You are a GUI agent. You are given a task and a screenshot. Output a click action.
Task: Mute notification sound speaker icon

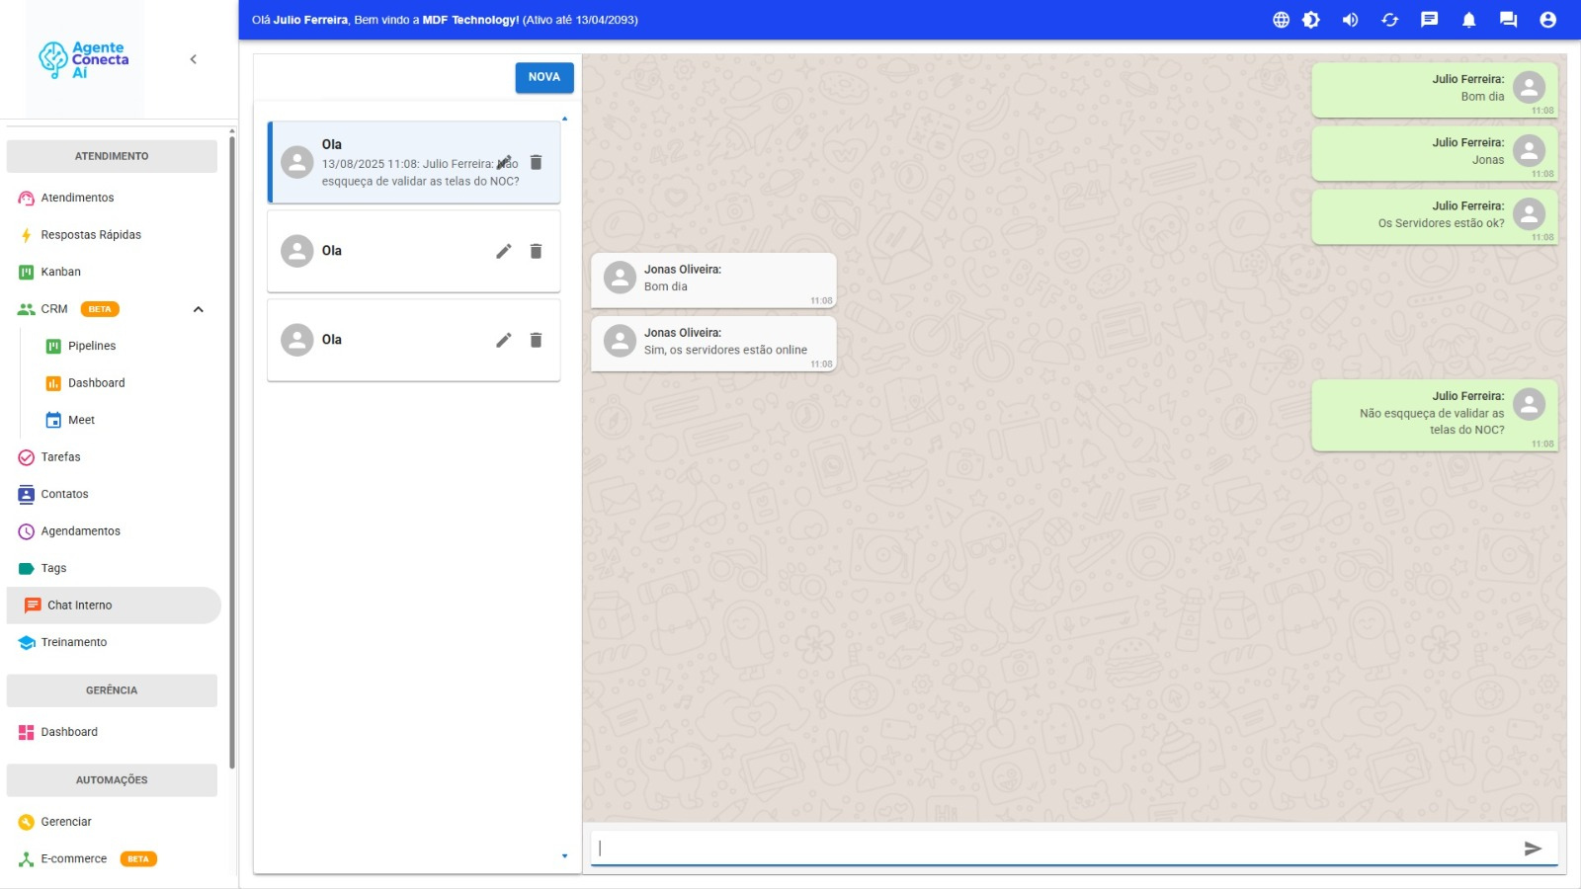pos(1350,20)
